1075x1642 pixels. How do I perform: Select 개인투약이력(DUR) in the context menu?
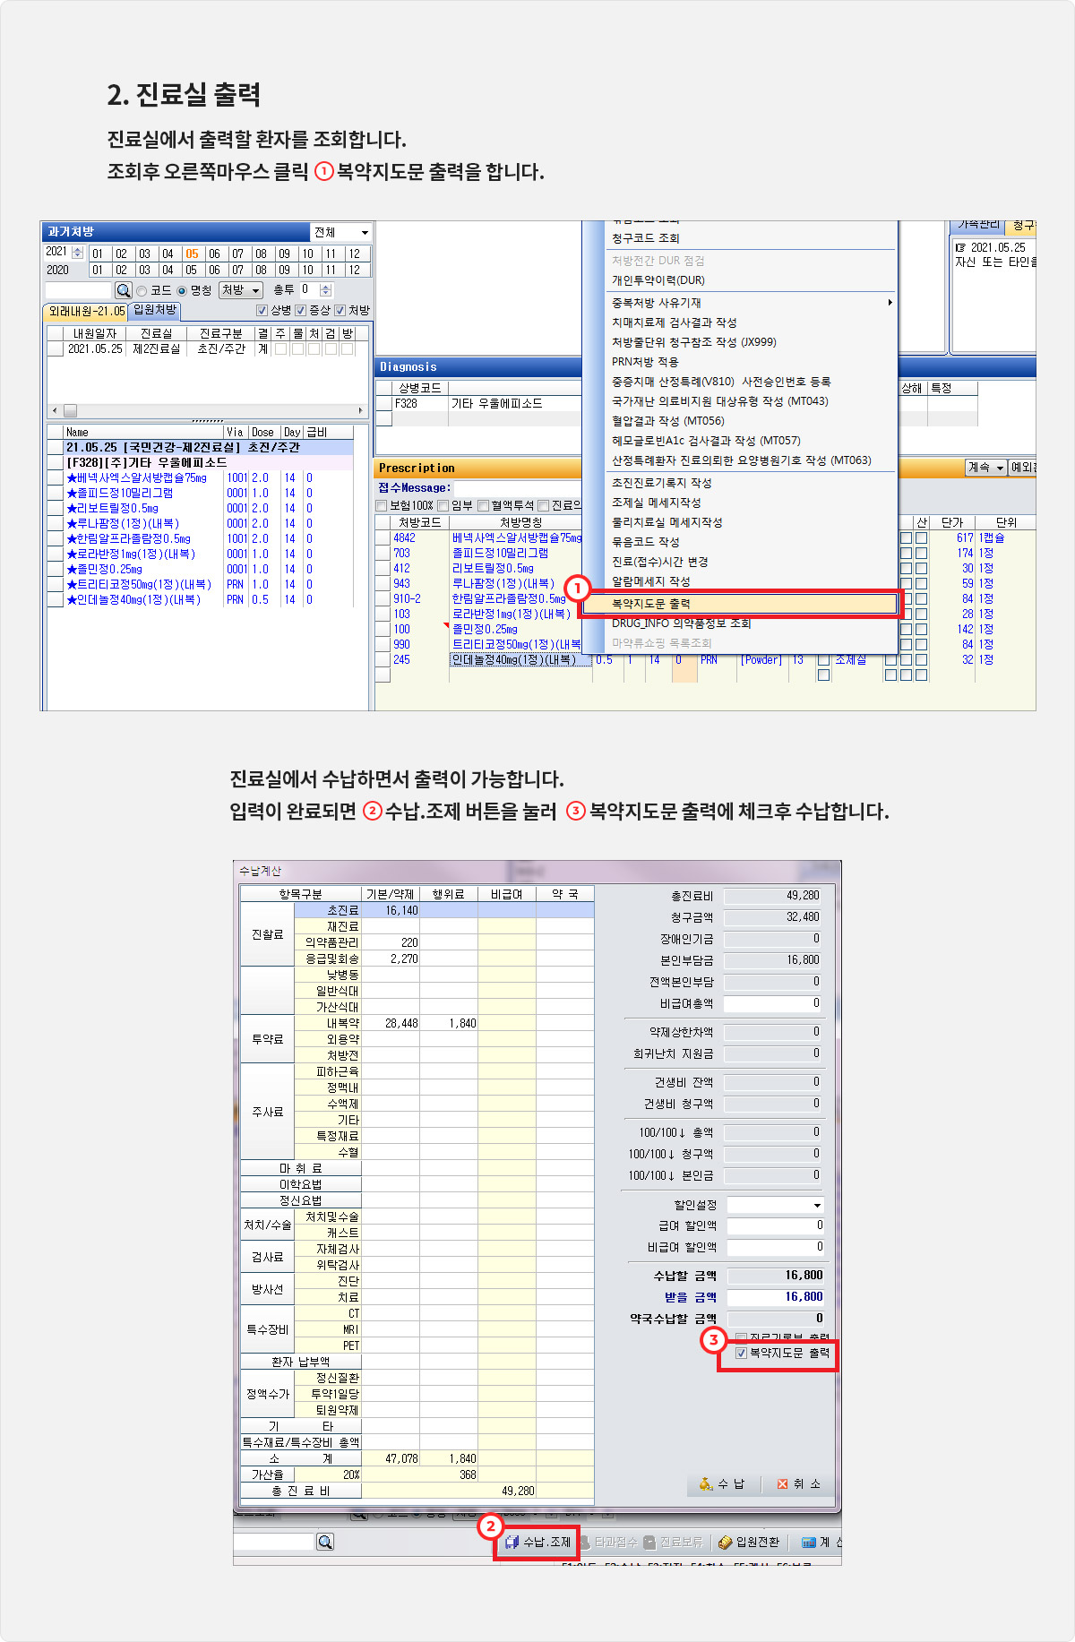point(658,280)
